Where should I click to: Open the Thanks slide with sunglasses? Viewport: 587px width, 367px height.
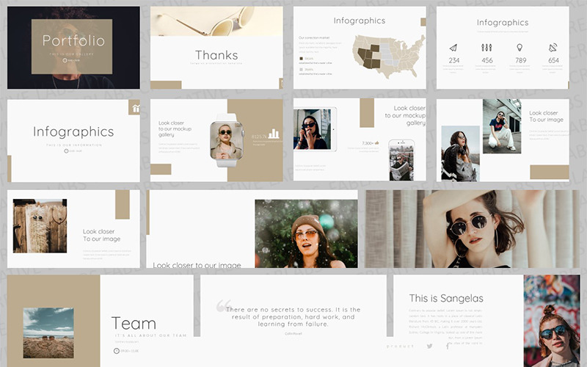[x=216, y=48]
